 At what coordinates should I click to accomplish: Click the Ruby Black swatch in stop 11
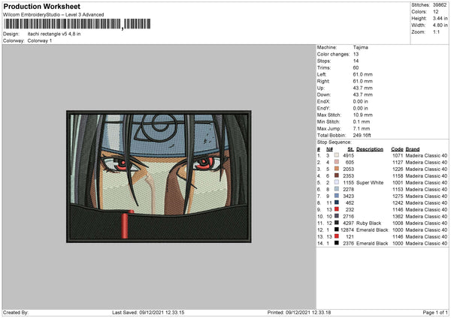point(337,223)
